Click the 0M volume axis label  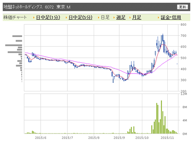tap(185, 134)
